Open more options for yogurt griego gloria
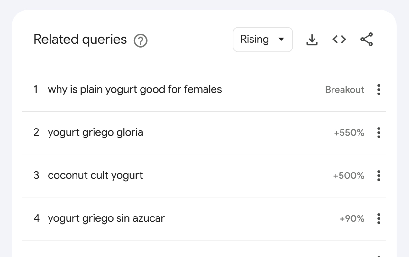Screen dimensions: 409x257 click(379, 133)
